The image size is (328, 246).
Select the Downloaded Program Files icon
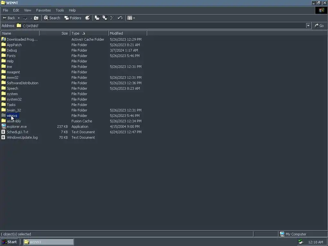[x=4, y=39]
